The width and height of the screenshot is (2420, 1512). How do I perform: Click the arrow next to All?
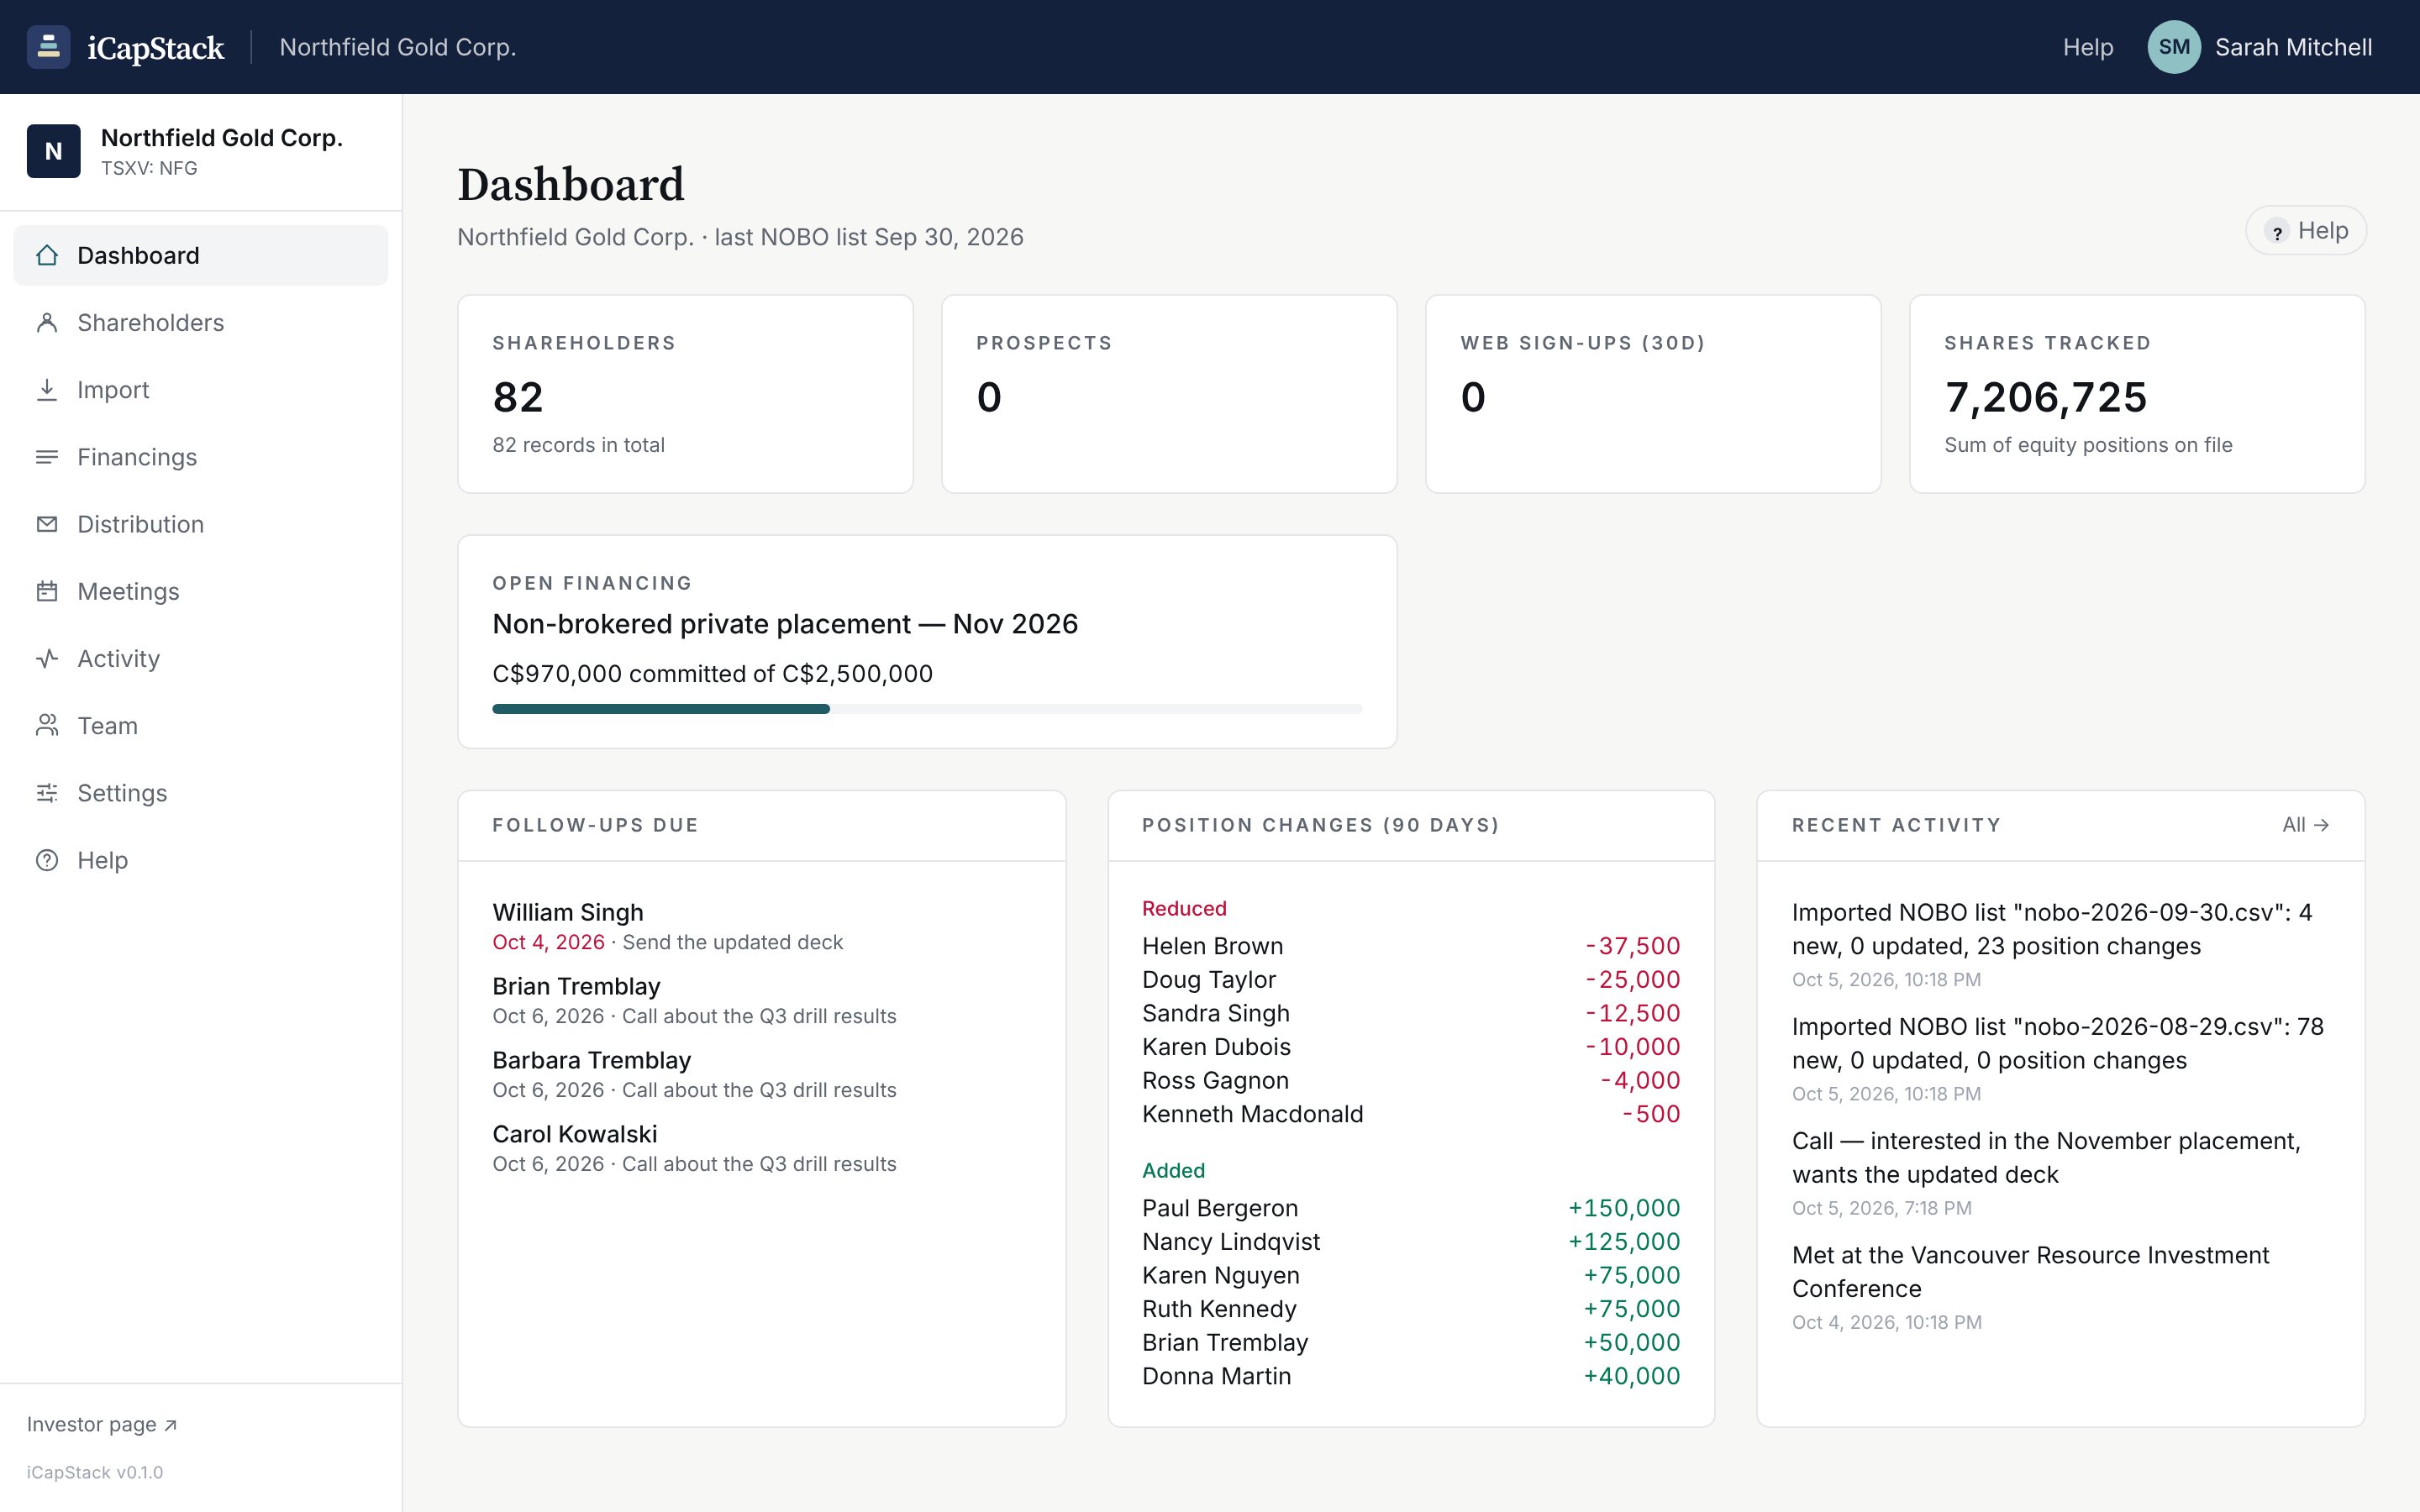(2322, 825)
